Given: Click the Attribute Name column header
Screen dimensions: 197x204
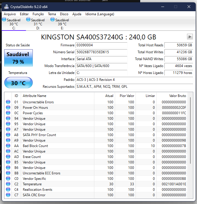Looking at the screenshot, I should click(x=57, y=96).
